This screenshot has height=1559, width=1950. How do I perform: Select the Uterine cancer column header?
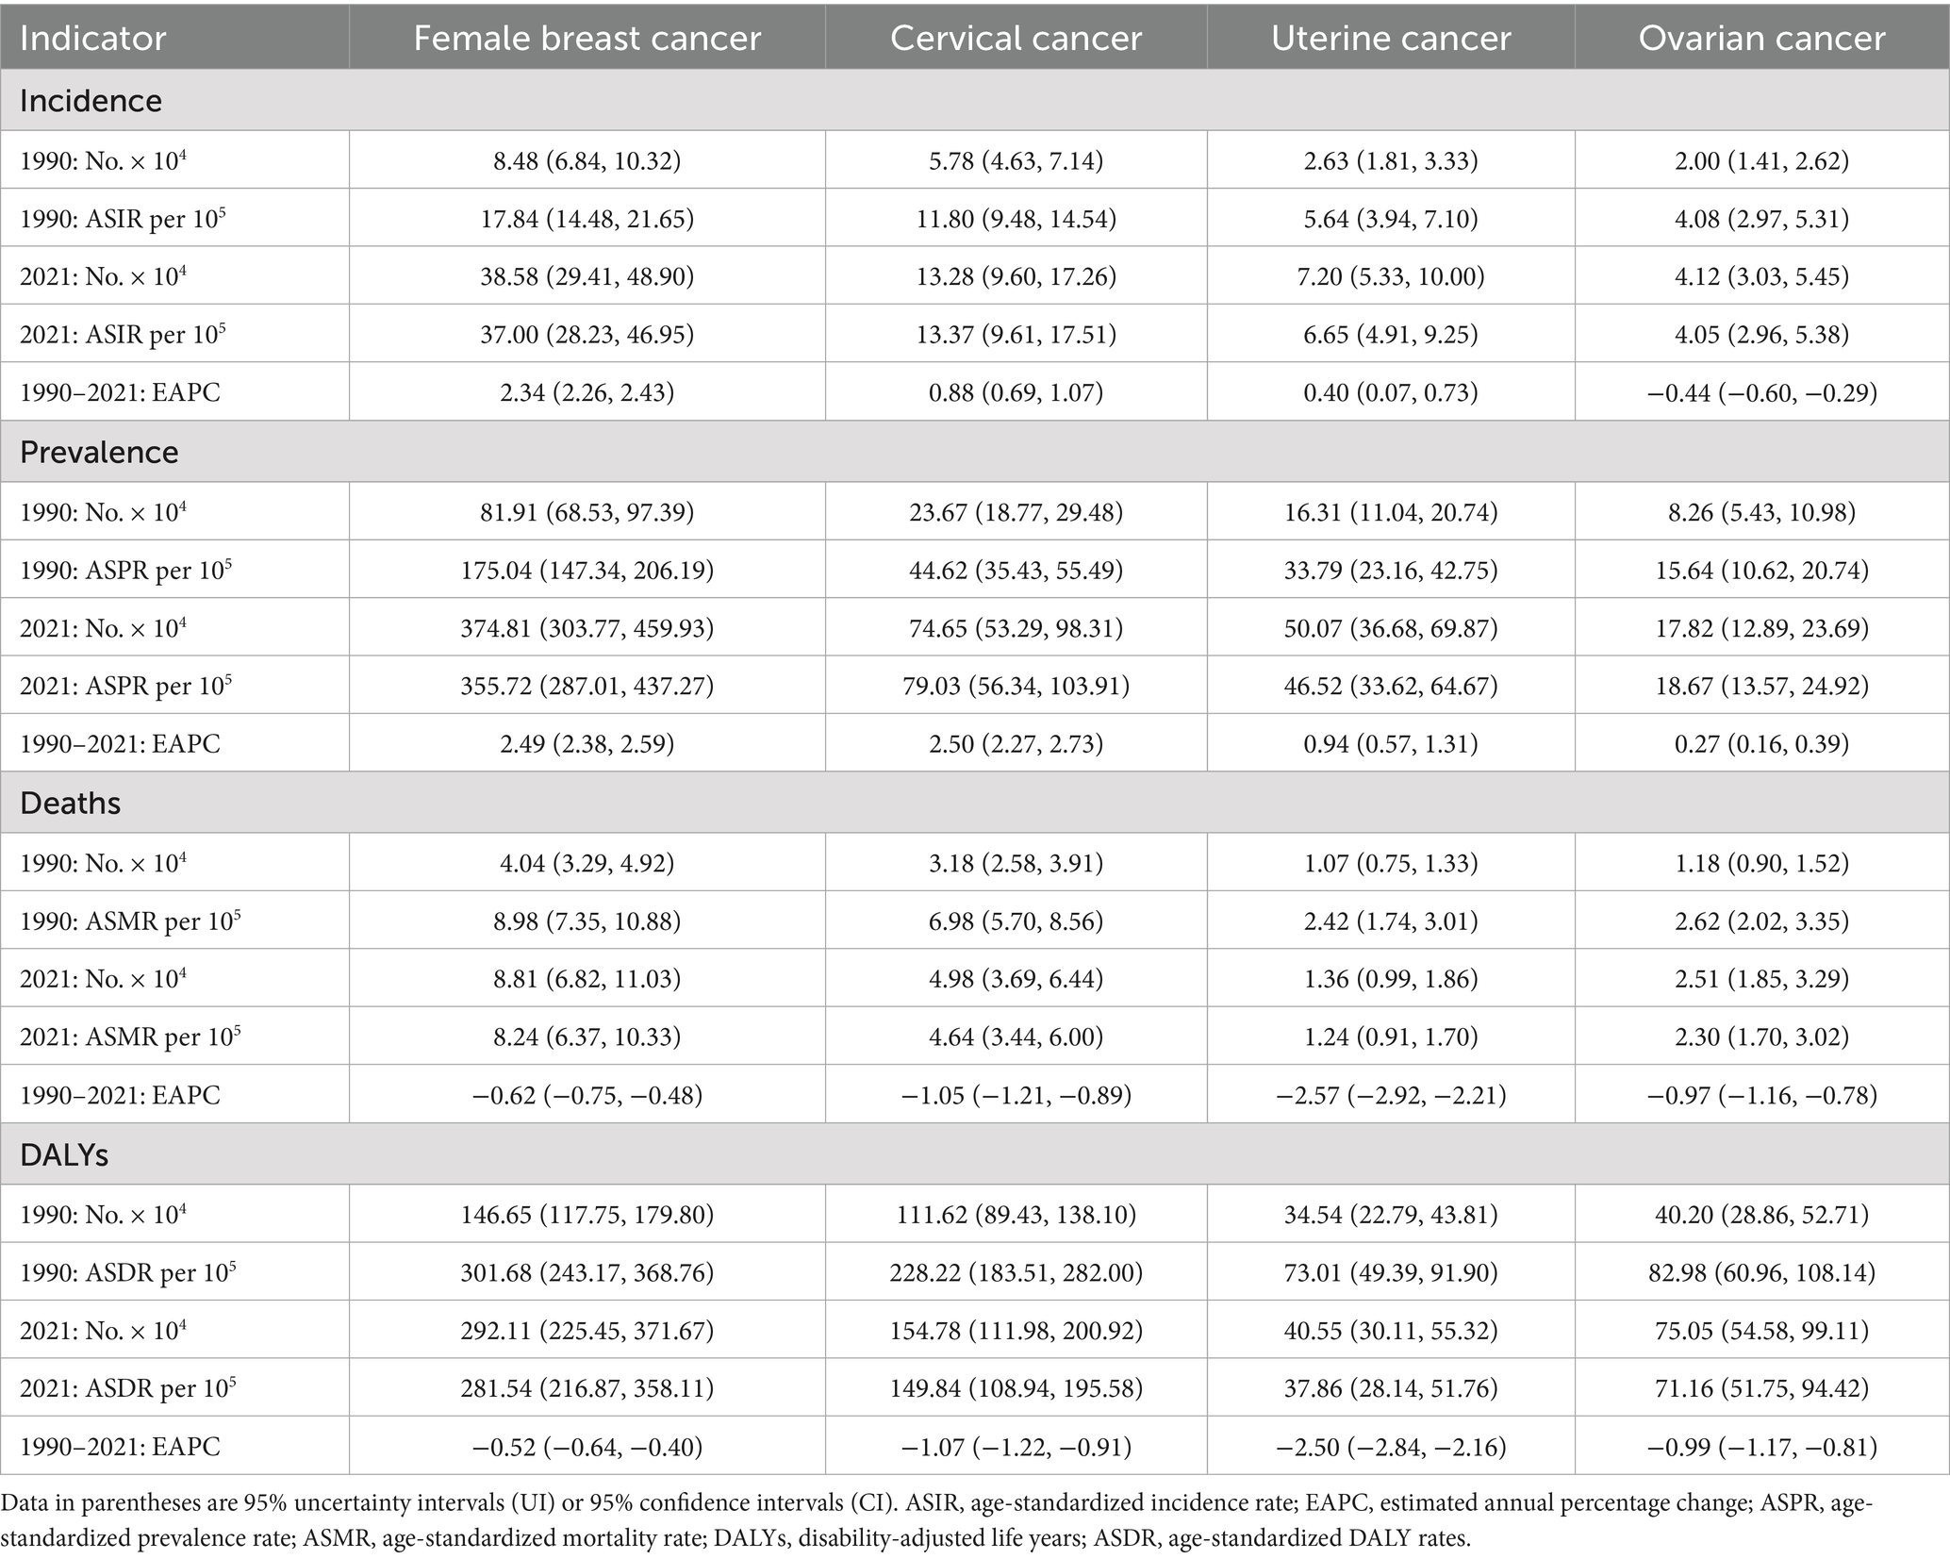point(1391,39)
